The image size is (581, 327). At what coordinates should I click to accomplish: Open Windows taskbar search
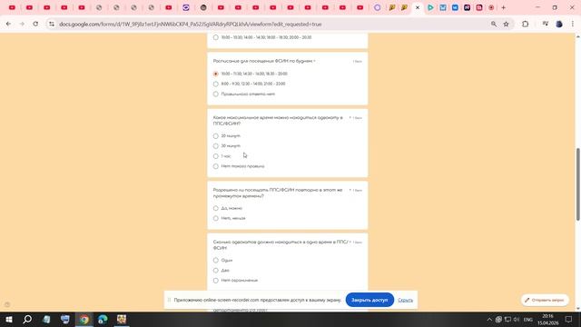pos(27,319)
